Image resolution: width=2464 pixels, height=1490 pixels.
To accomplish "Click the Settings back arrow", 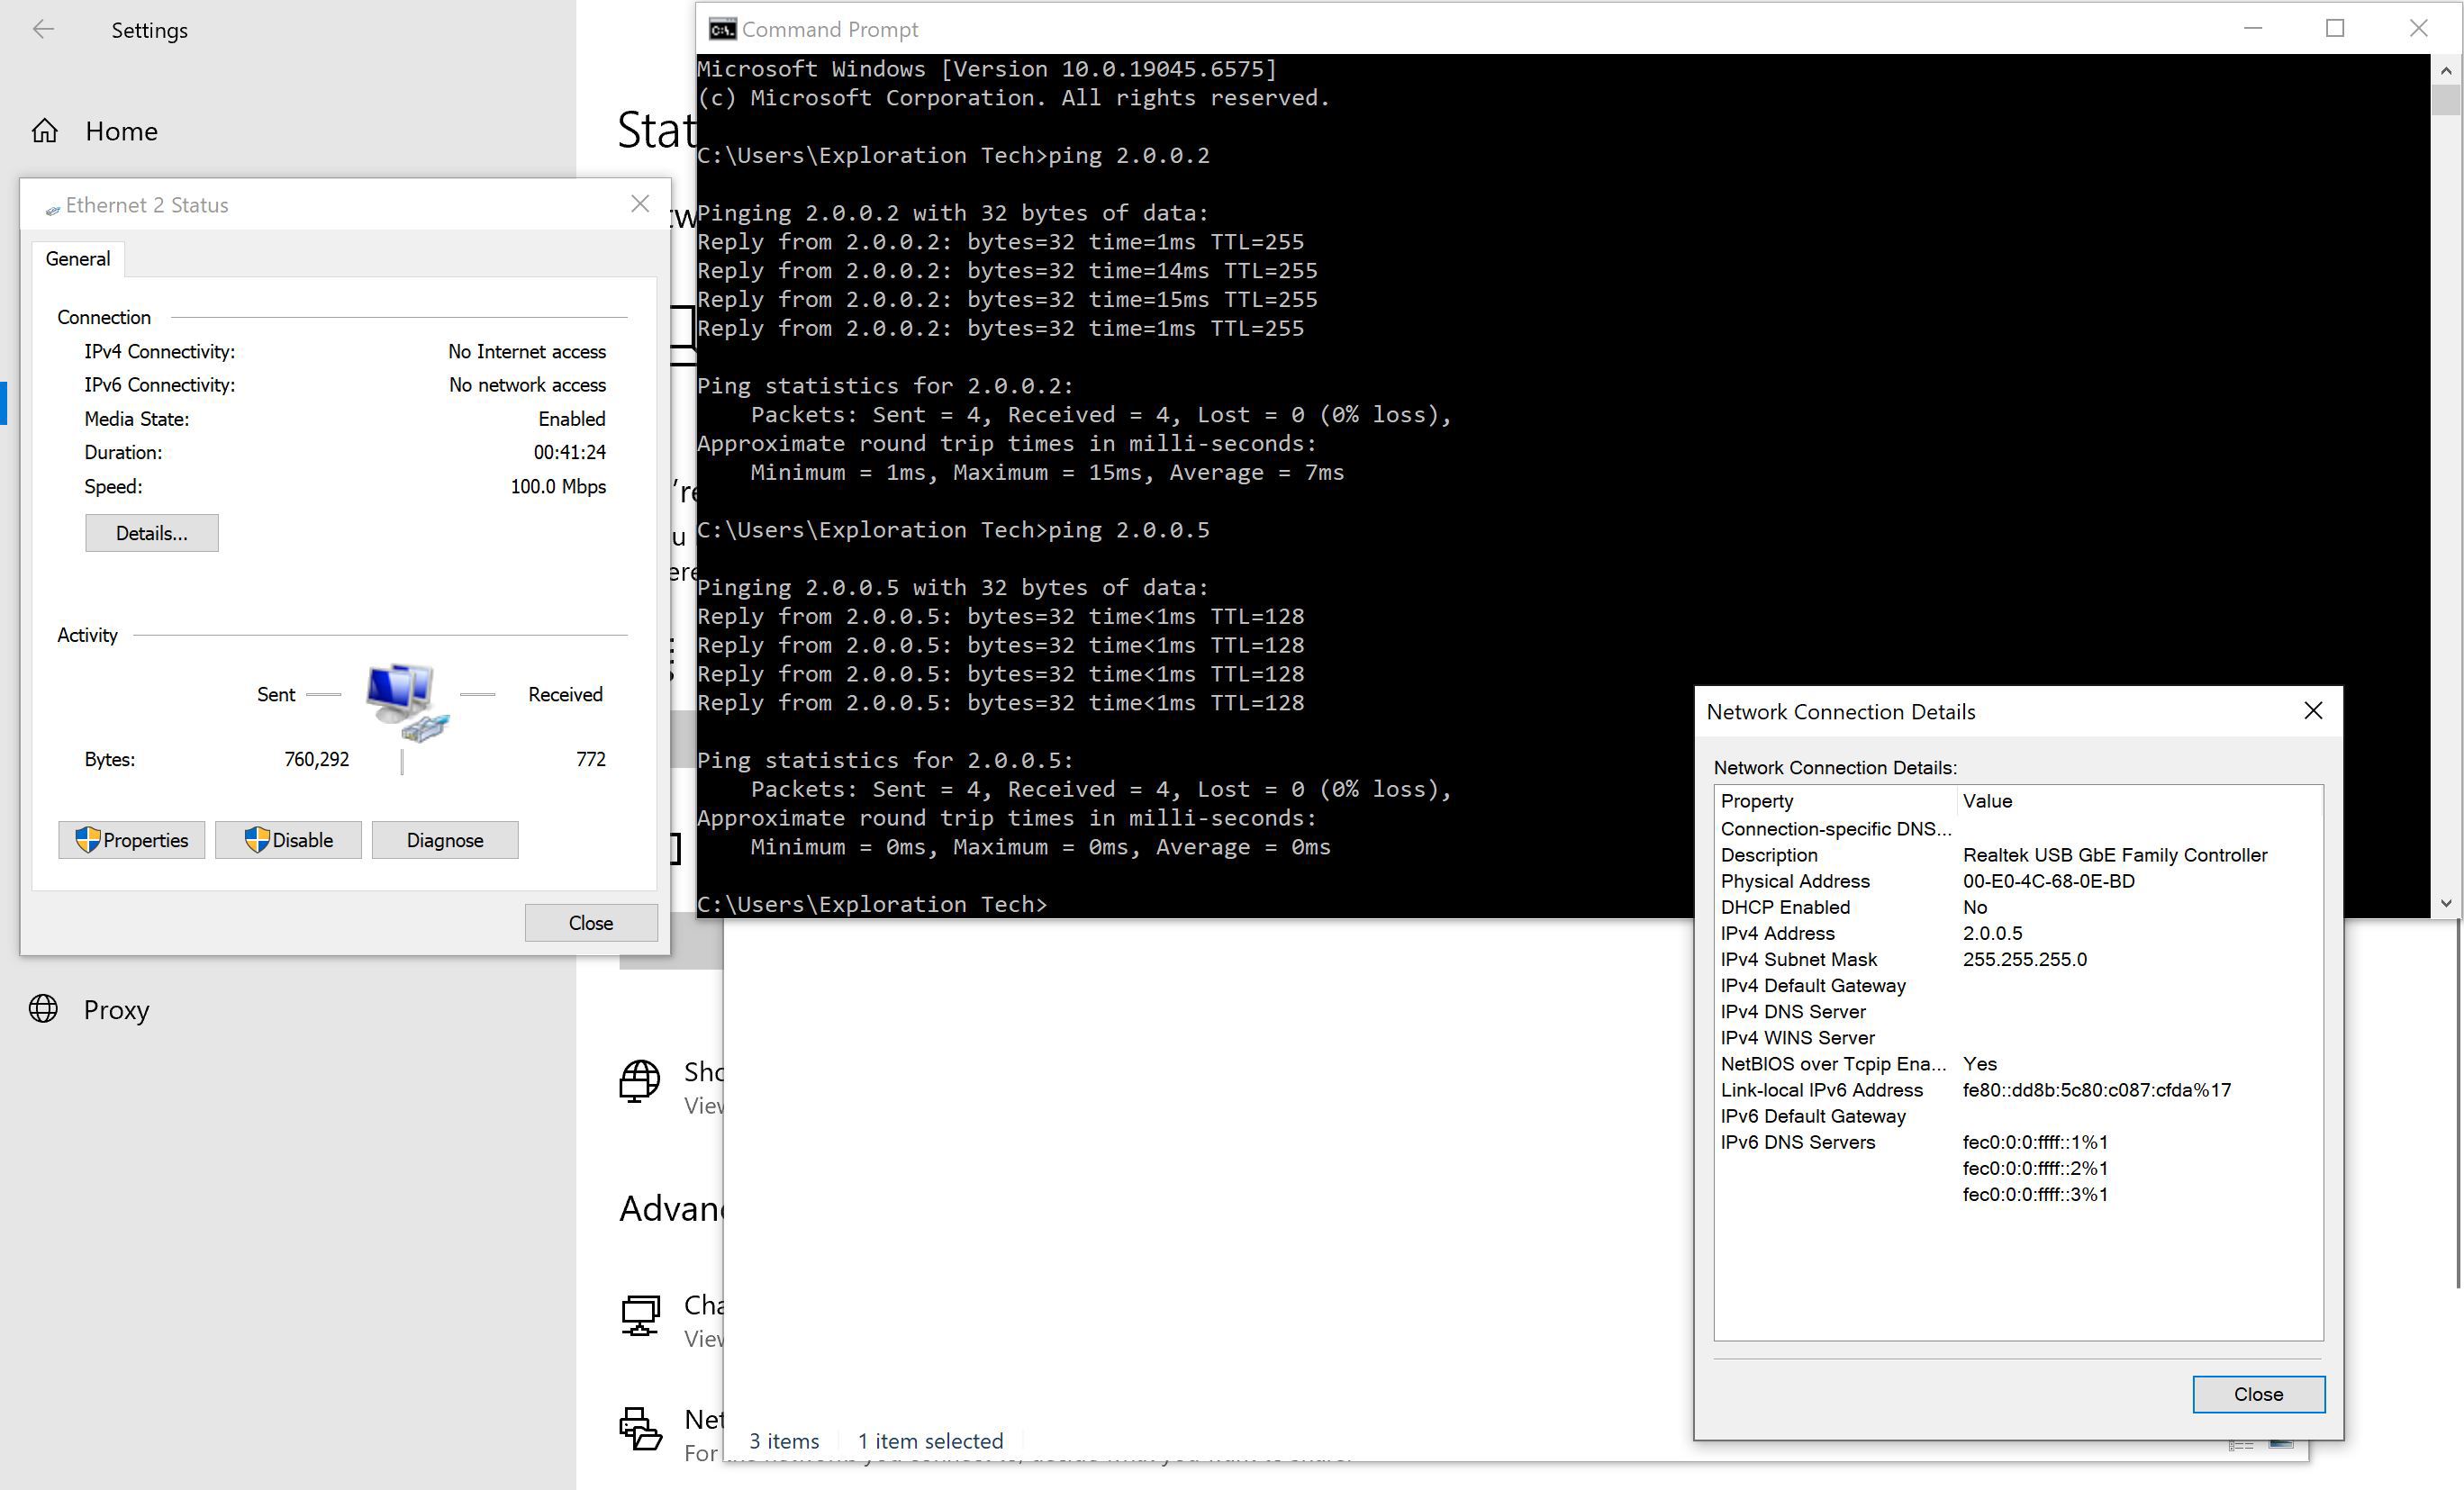I will pos(43,29).
